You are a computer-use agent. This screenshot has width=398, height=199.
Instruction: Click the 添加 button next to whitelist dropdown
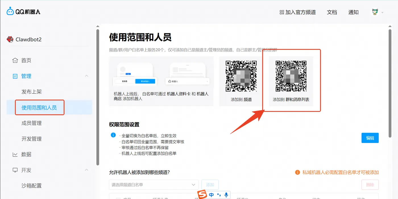pos(210,185)
